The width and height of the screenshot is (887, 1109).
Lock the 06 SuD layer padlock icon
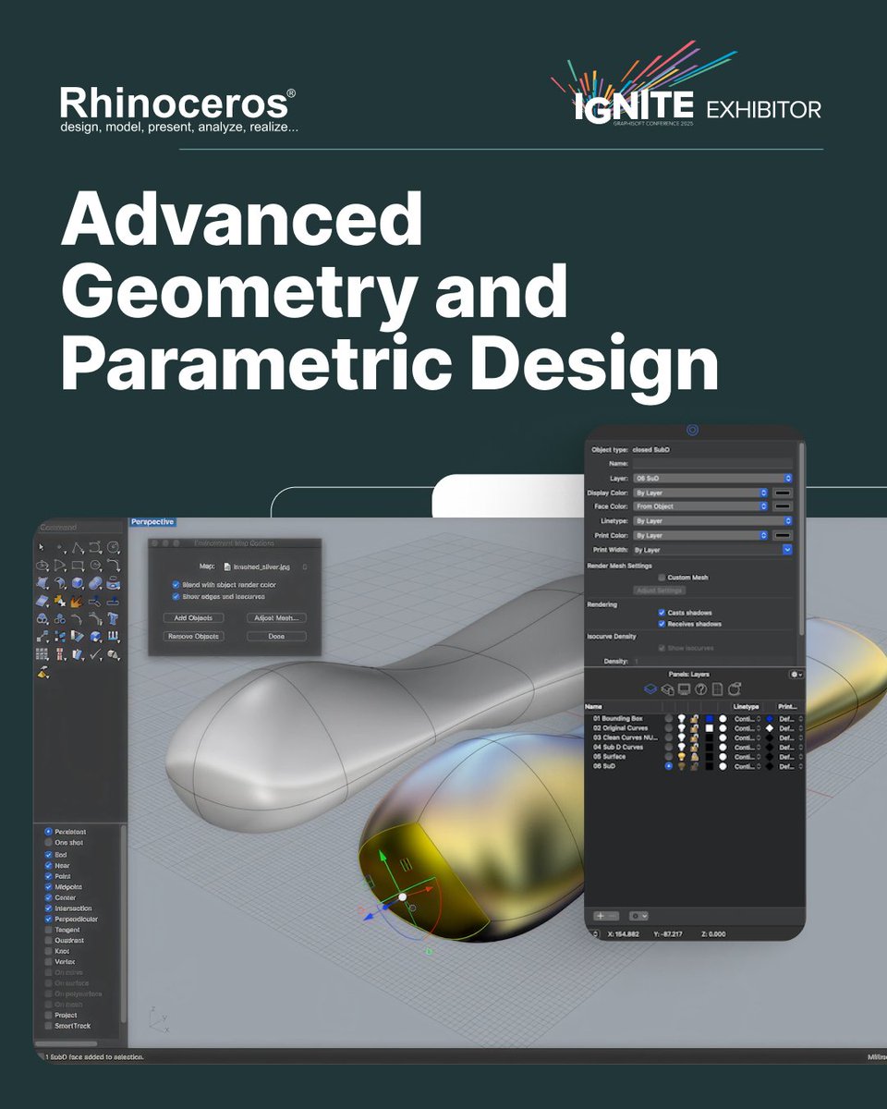tap(693, 766)
